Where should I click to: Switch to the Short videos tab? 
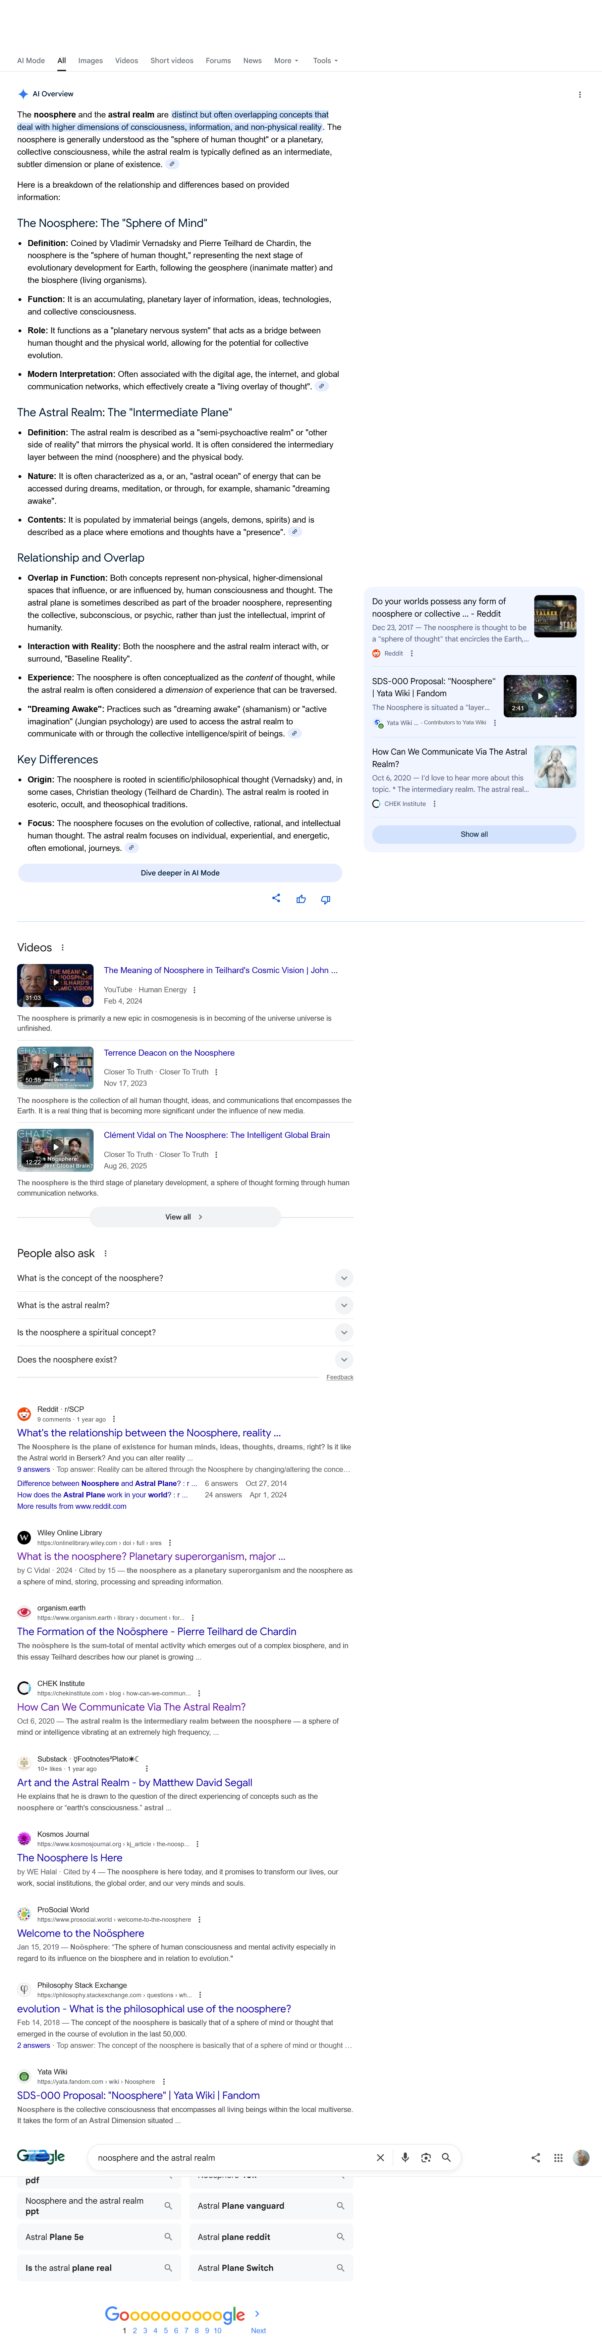[x=171, y=61]
